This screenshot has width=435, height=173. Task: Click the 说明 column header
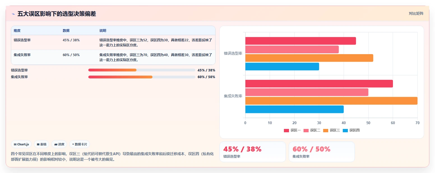tap(103, 31)
